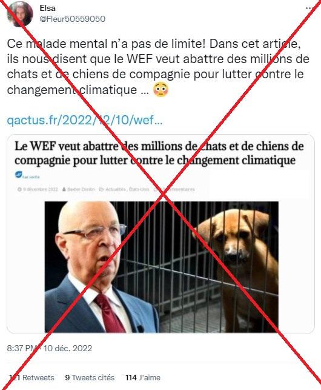This screenshot has width=321, height=390.
Task: Open the qactus.fr/2022/12/10/wef… link
Action: pos(85,120)
